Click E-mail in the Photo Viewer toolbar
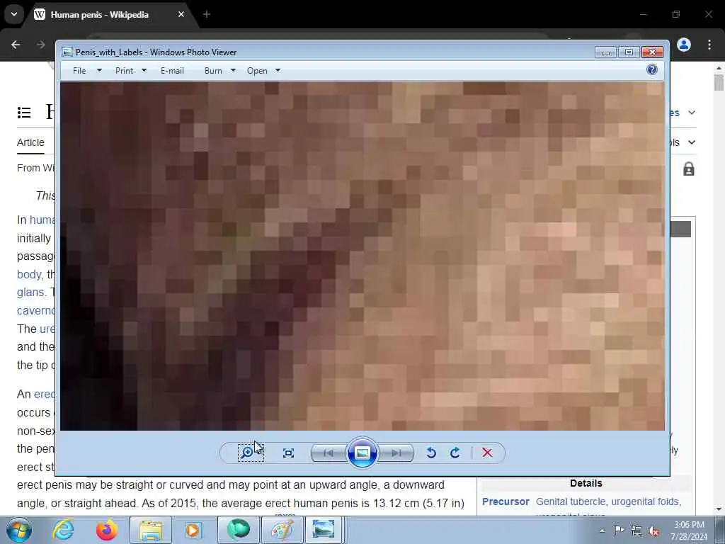725x544 pixels. (x=172, y=71)
